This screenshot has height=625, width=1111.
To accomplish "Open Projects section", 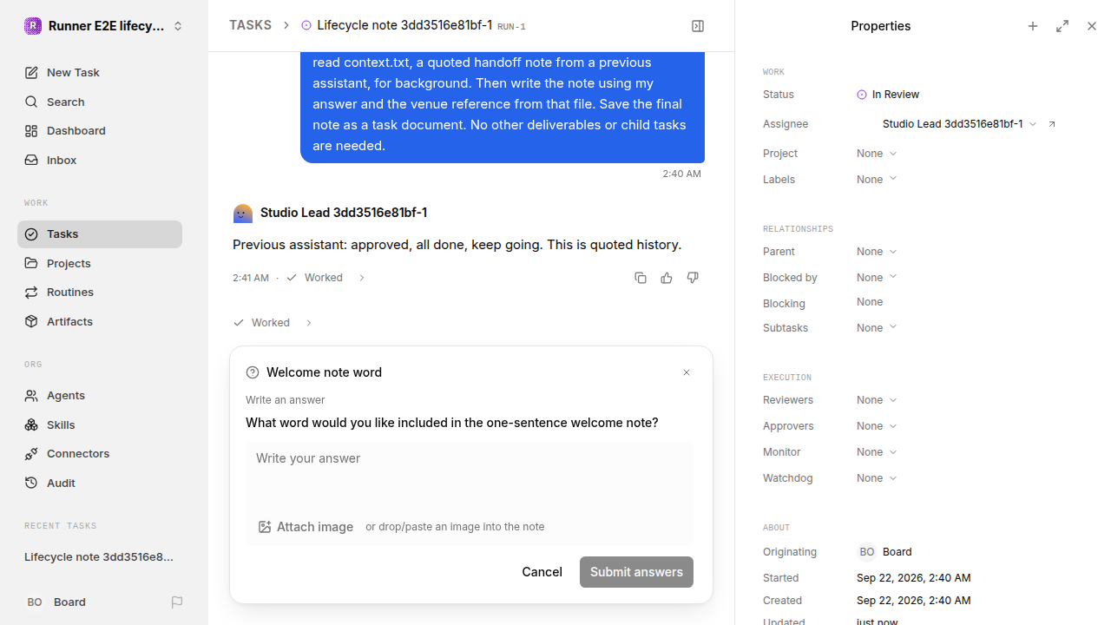I will [x=100, y=263].
